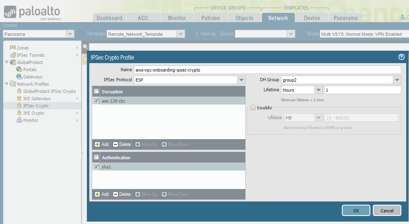409x224 pixels.
Task: Cancel the IPSec Crypto Profile dialog
Action: [386, 210]
